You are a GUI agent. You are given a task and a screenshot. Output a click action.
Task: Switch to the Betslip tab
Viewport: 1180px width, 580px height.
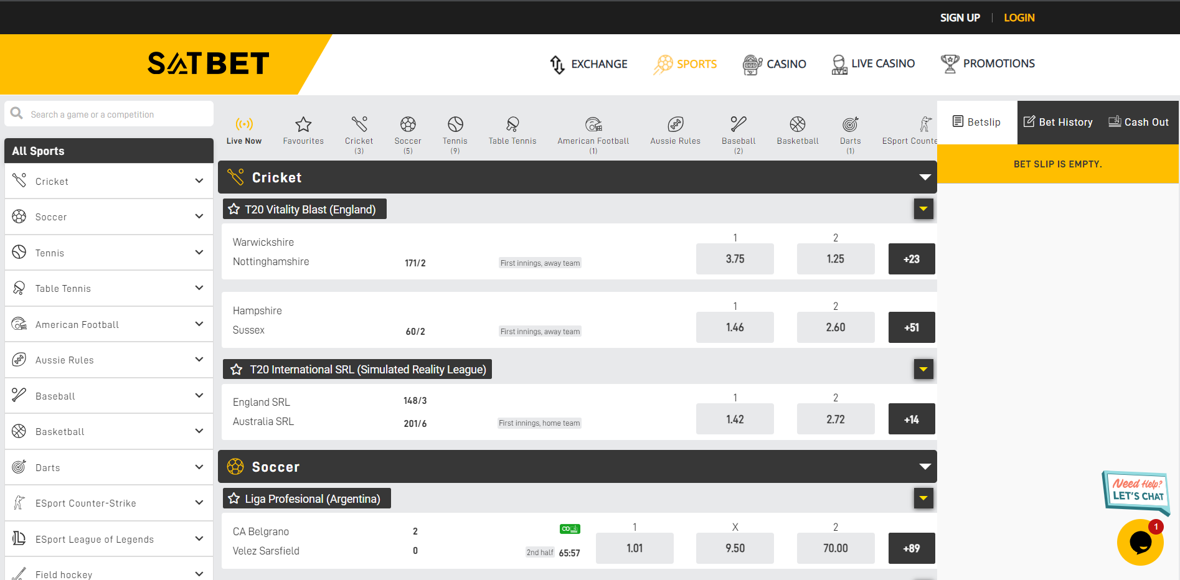pyautogui.click(x=977, y=122)
